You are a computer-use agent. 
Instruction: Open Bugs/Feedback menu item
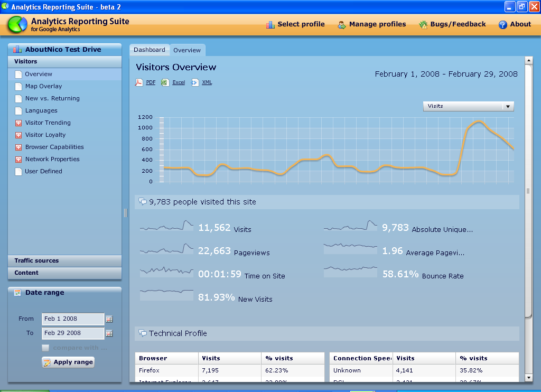452,24
